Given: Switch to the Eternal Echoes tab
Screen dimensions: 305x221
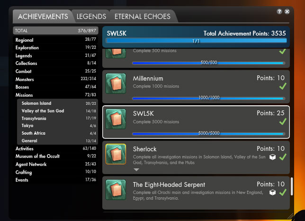Looking at the screenshot, I should tap(143, 17).
